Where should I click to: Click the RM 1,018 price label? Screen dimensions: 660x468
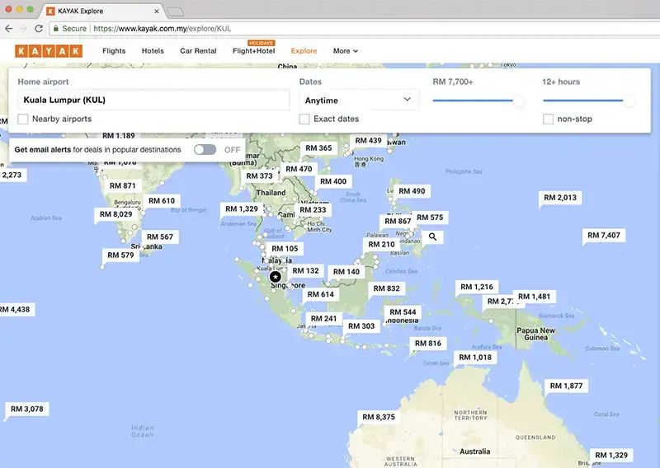475,357
